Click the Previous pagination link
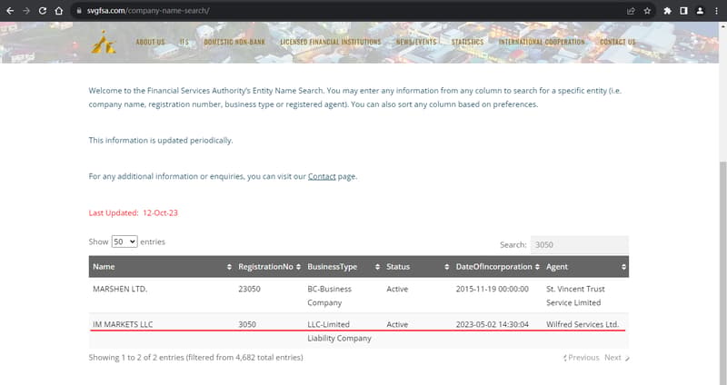 click(582, 358)
